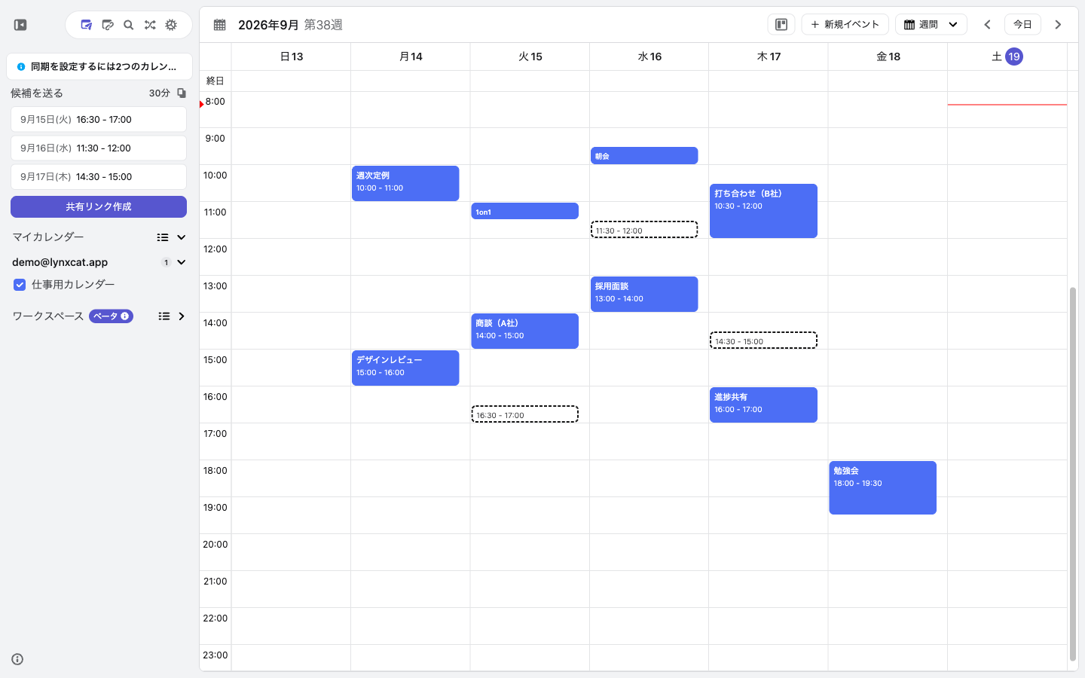Collapse the demo@lynxcat.app account section
The width and height of the screenshot is (1085, 678).
click(182, 262)
